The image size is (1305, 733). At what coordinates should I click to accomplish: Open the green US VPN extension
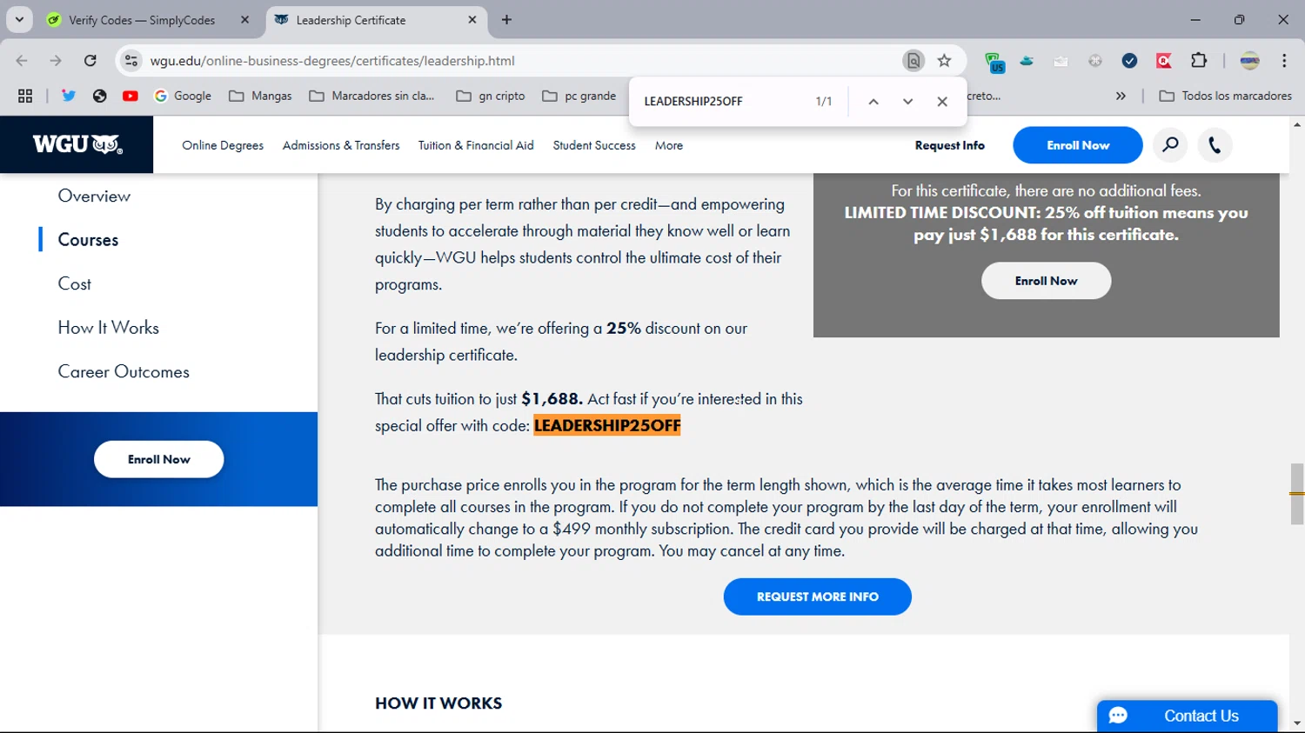click(x=994, y=62)
